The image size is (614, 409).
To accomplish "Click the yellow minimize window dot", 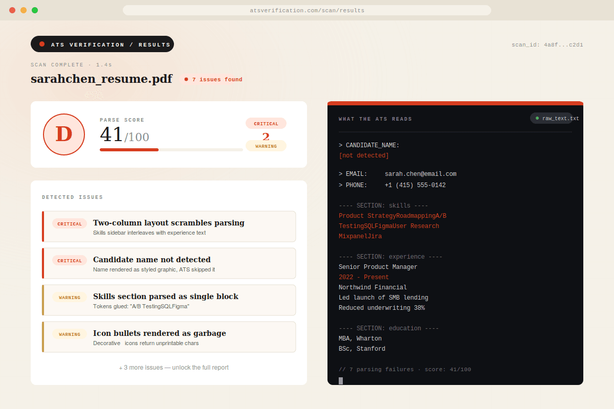I will point(24,10).
